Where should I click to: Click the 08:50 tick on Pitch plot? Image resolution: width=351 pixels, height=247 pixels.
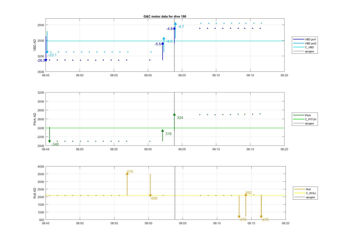click(x=80, y=149)
